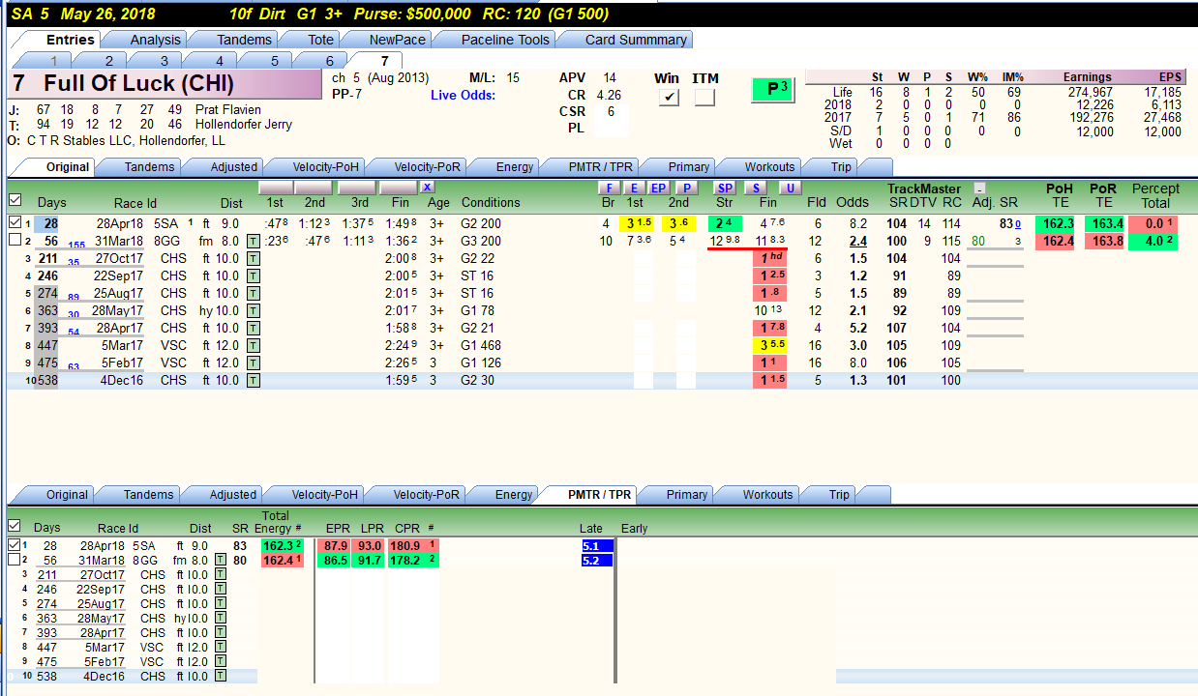Click the Percept Total column header
Image resolution: width=1198 pixels, height=696 pixels.
pos(1155,195)
